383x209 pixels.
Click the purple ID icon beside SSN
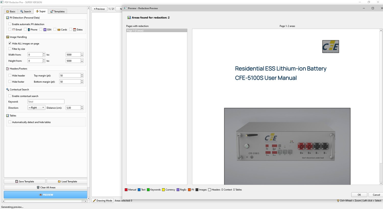tap(45, 30)
